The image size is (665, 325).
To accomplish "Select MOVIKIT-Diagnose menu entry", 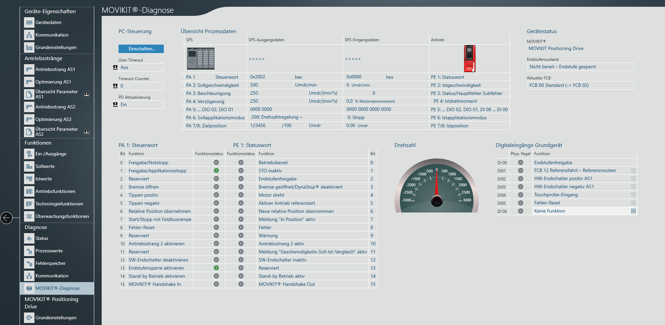I will (57, 288).
